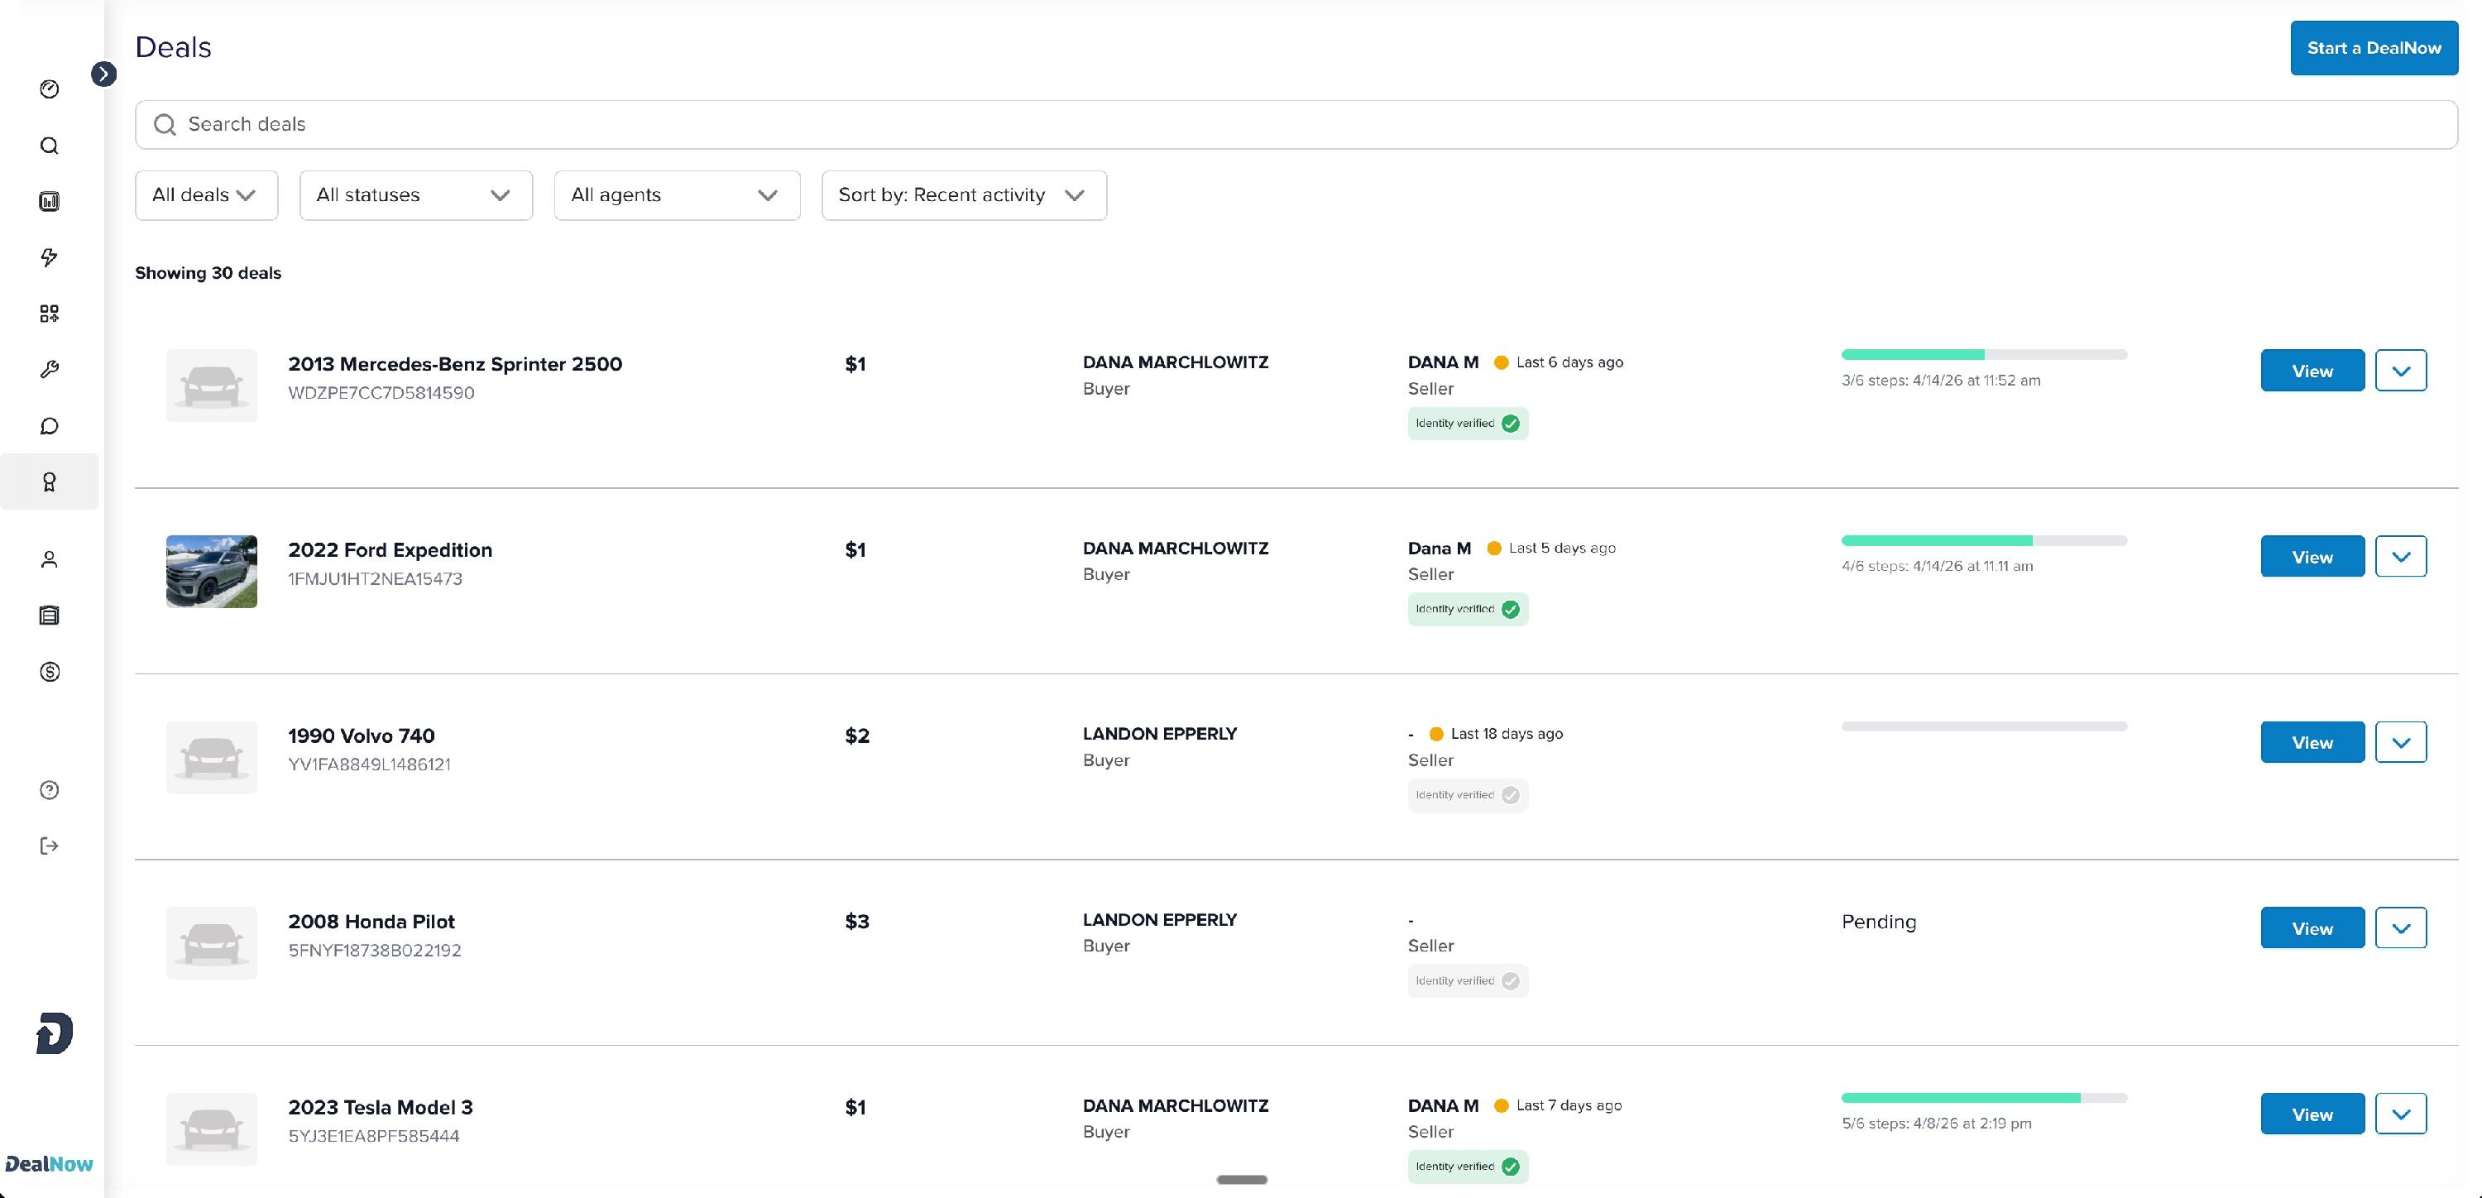Open Sort by Recent activity dropdown
Viewport: 2482px width, 1198px height.
pyautogui.click(x=964, y=195)
